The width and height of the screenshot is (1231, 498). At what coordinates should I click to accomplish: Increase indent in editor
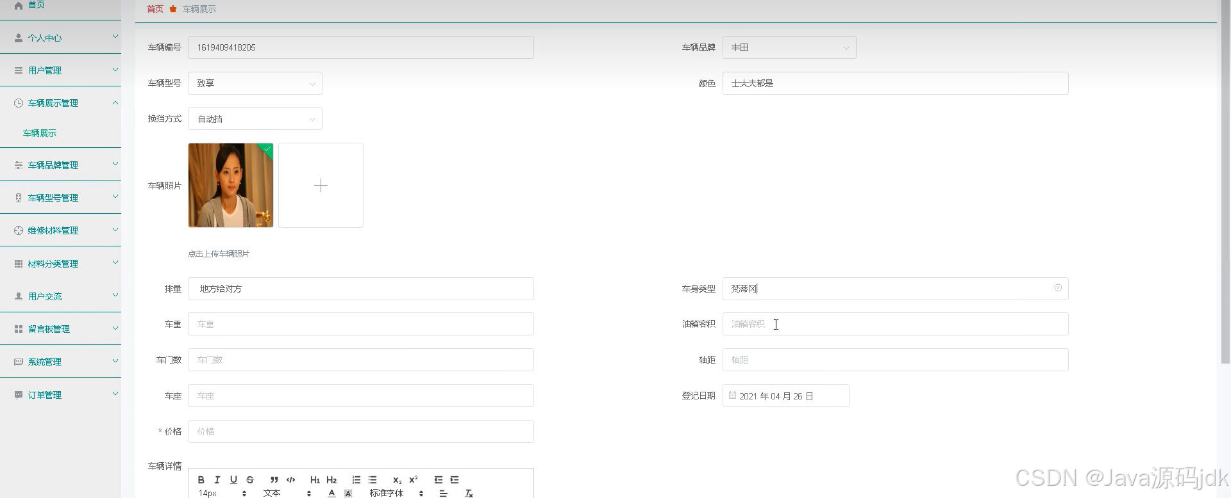coord(455,479)
